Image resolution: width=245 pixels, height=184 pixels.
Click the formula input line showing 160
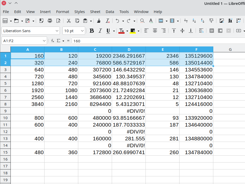coord(158,41)
